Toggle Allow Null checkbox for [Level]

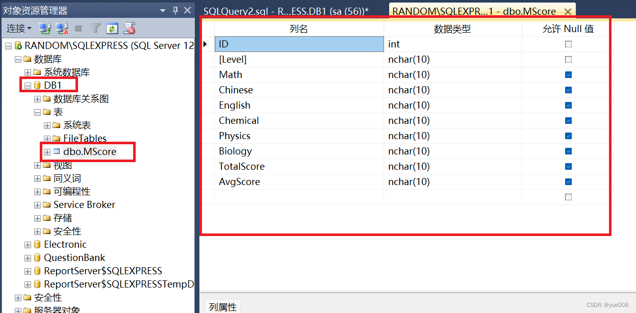(568, 60)
